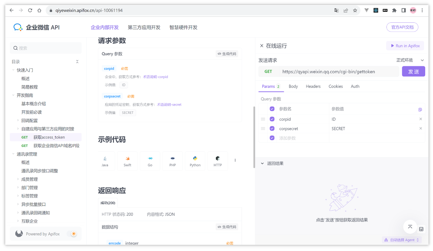The height and width of the screenshot is (251, 433).
Task: Open the browser extensions puzzle icon
Action: click(394, 10)
